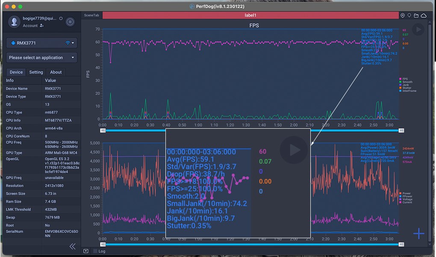This screenshot has height=257, width=436.
Task: Switch to the Device tab
Action: tap(16, 72)
